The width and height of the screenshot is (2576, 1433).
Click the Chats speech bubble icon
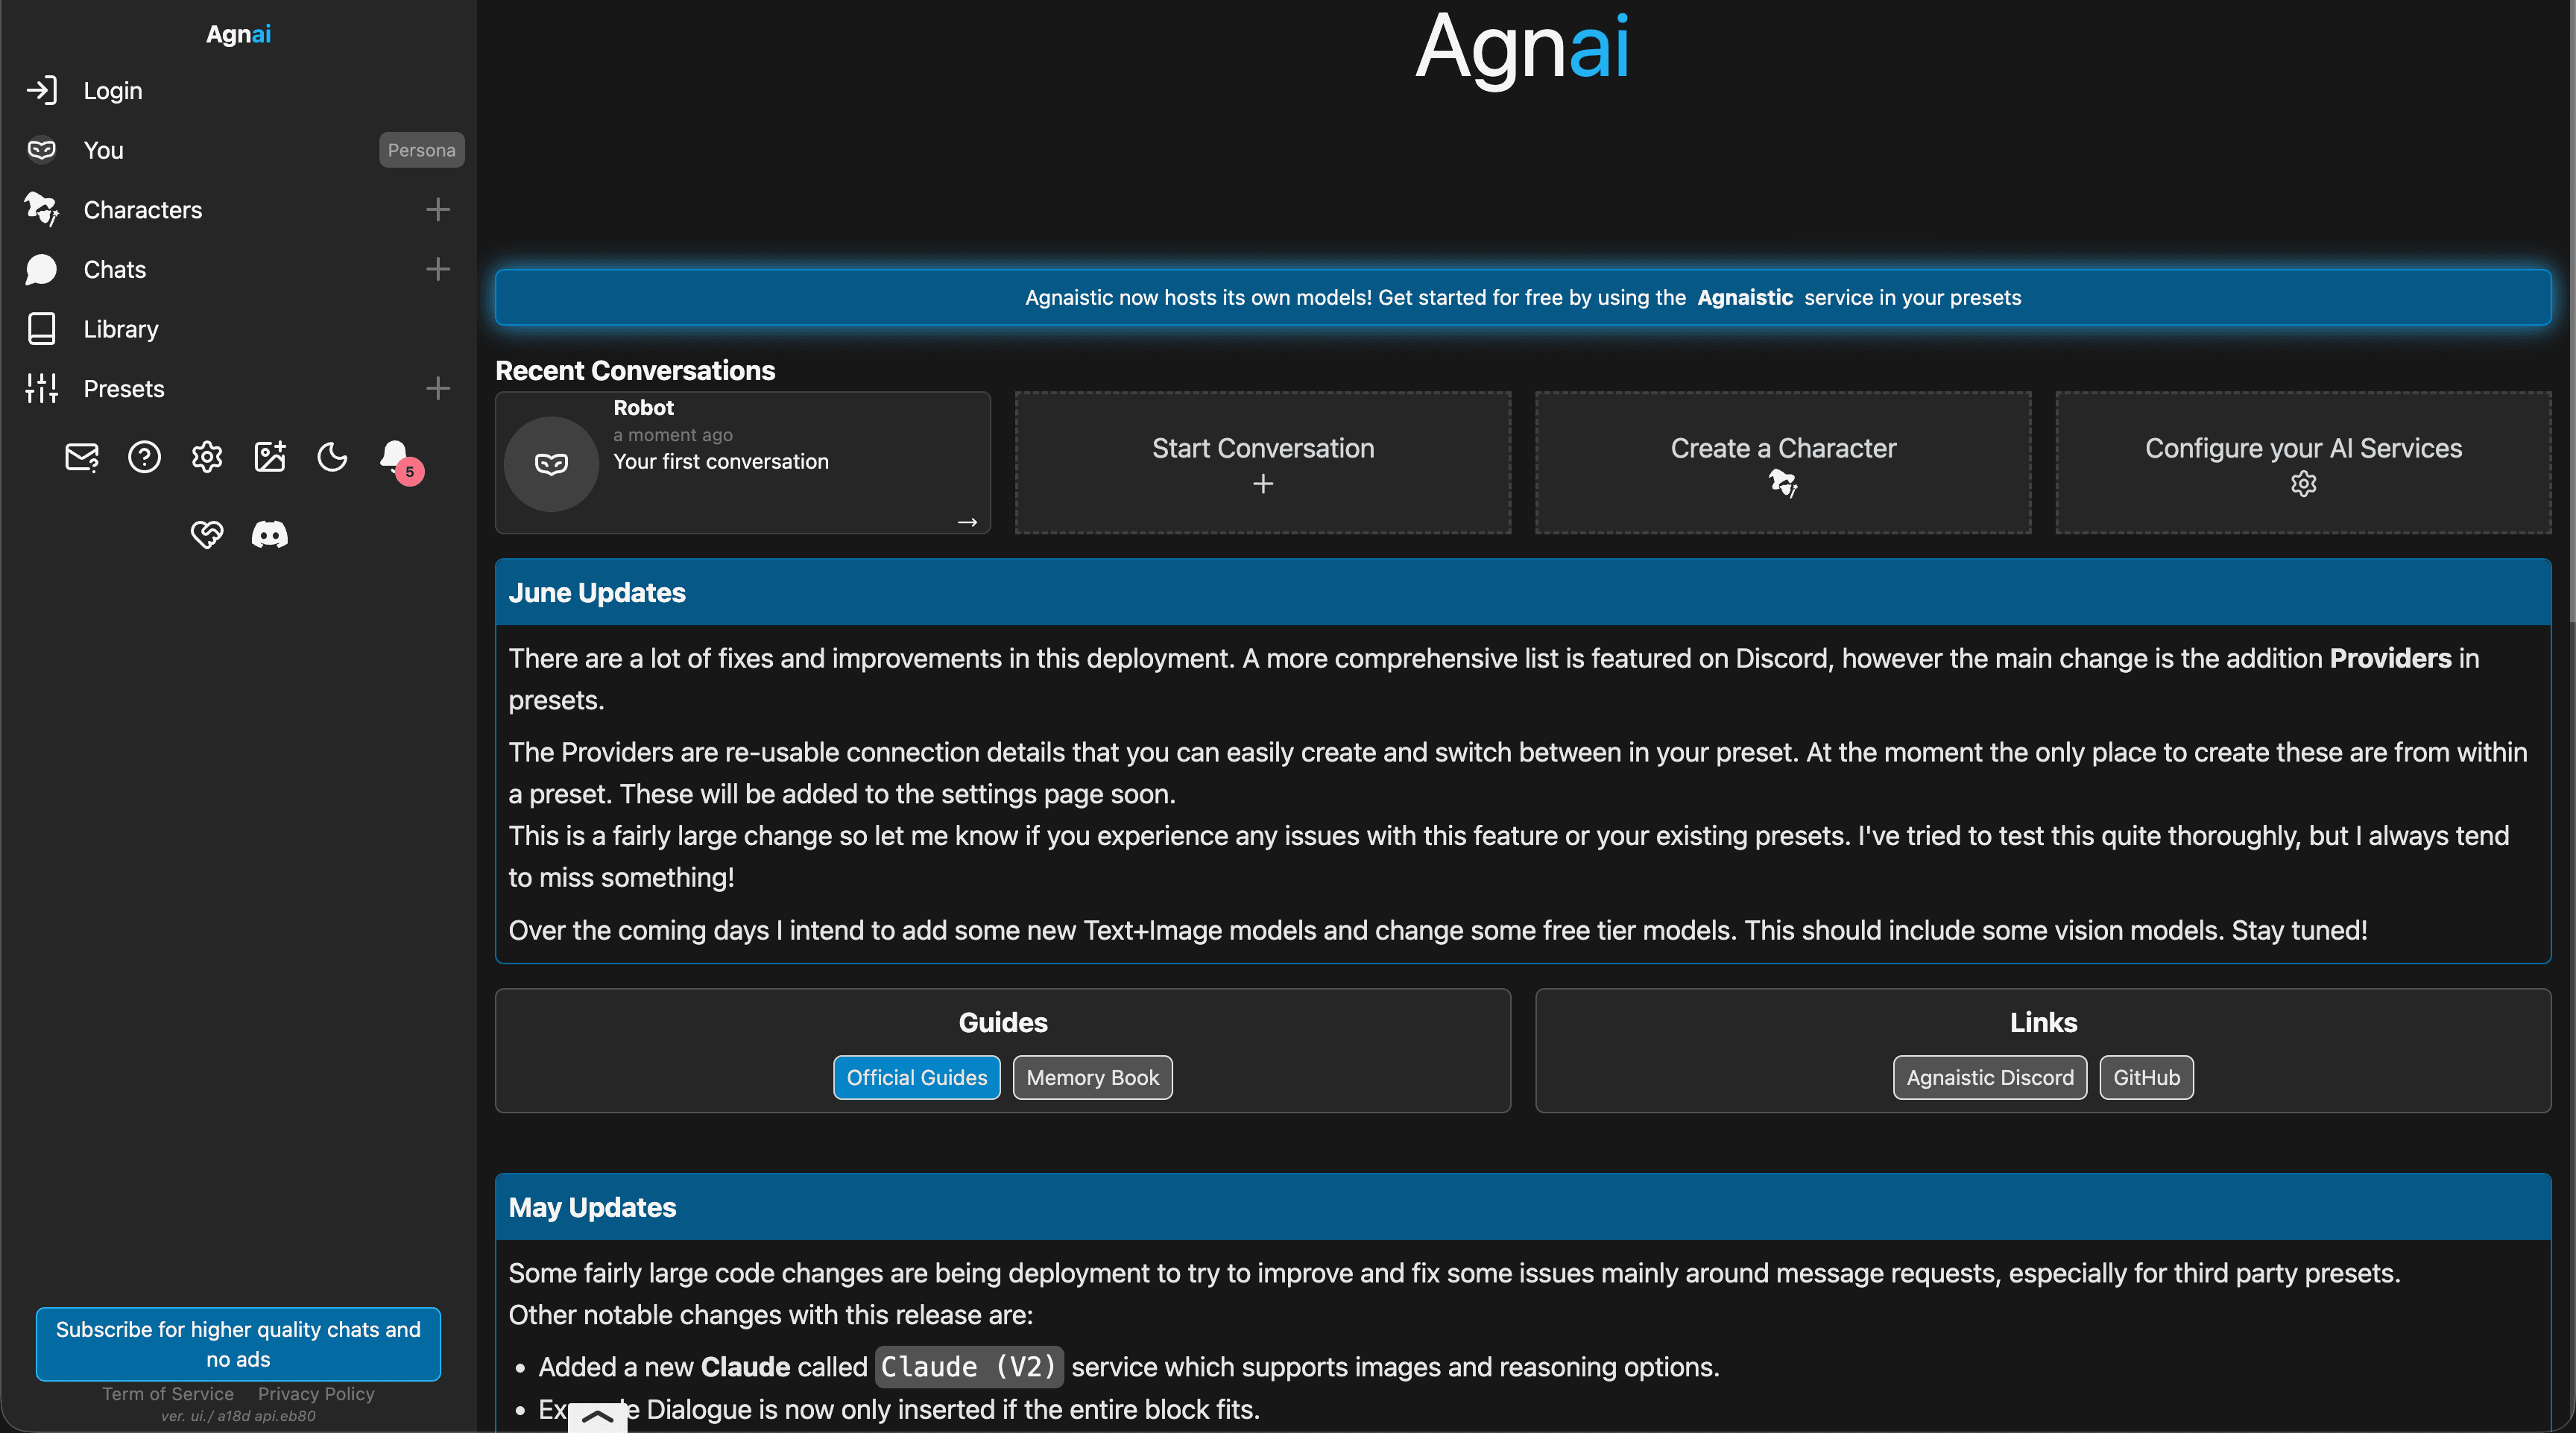42,269
